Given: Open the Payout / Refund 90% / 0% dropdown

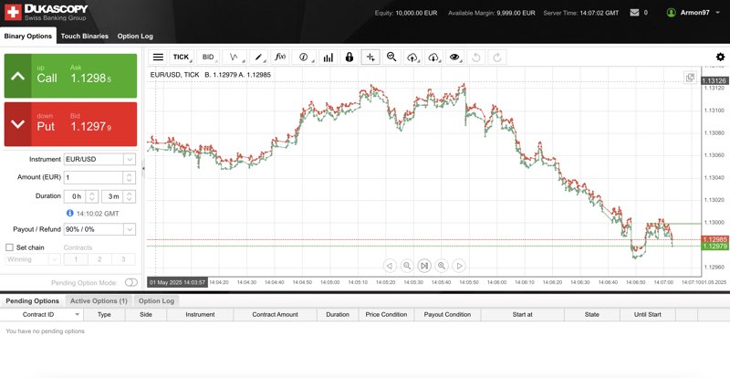Looking at the screenshot, I should tap(99, 229).
